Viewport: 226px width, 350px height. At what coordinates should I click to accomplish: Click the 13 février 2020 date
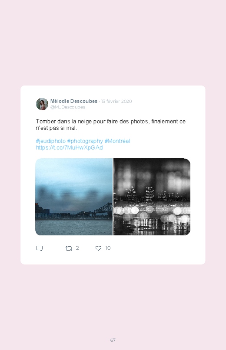coord(116,102)
